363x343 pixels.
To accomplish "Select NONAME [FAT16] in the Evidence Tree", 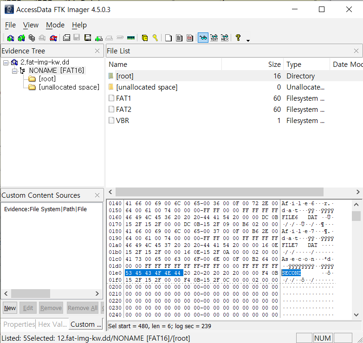I will (57, 71).
